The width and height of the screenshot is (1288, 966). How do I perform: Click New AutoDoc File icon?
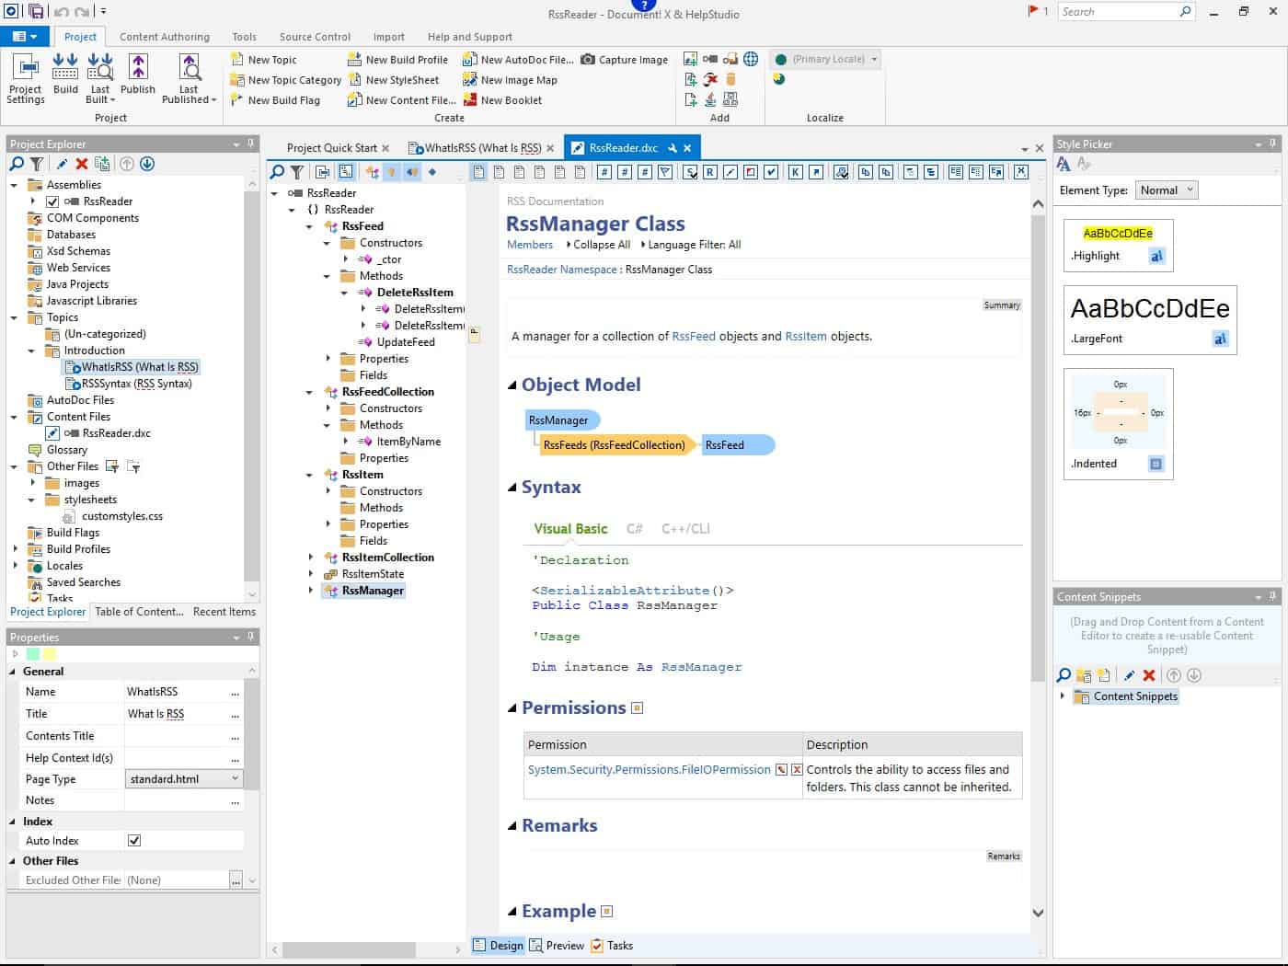470,59
